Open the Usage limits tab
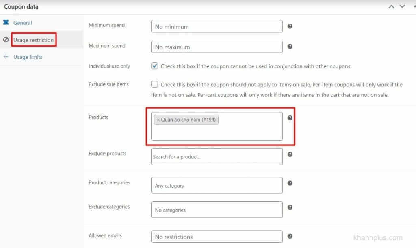 [x=28, y=57]
